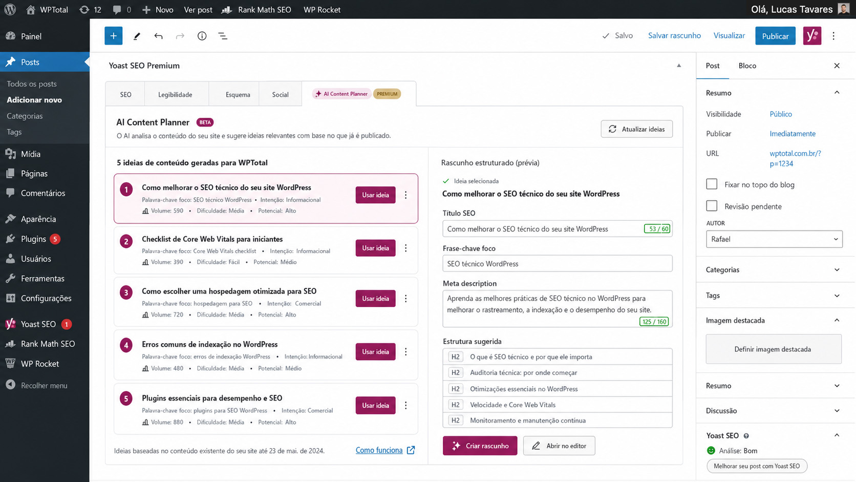Open options for Core Web Vitals idea
Viewport: 856px width, 482px height.
(406, 248)
